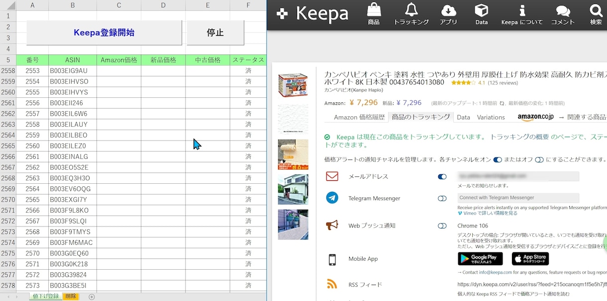The width and height of the screenshot is (607, 301).
Task: Select fence with flowers thumbnail
Action: [293, 225]
